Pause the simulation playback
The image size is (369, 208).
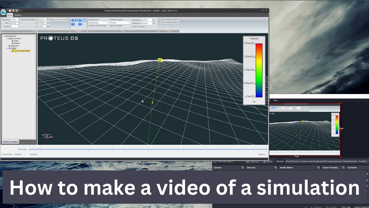[76, 20]
